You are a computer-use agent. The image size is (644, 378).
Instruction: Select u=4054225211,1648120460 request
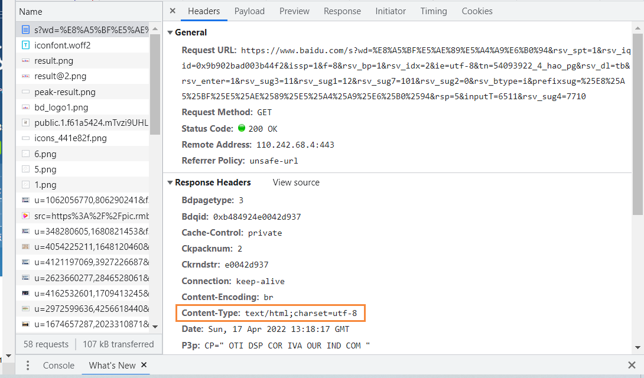83,247
